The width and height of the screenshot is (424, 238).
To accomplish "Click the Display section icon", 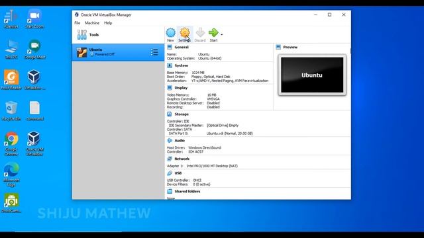I will [170, 88].
